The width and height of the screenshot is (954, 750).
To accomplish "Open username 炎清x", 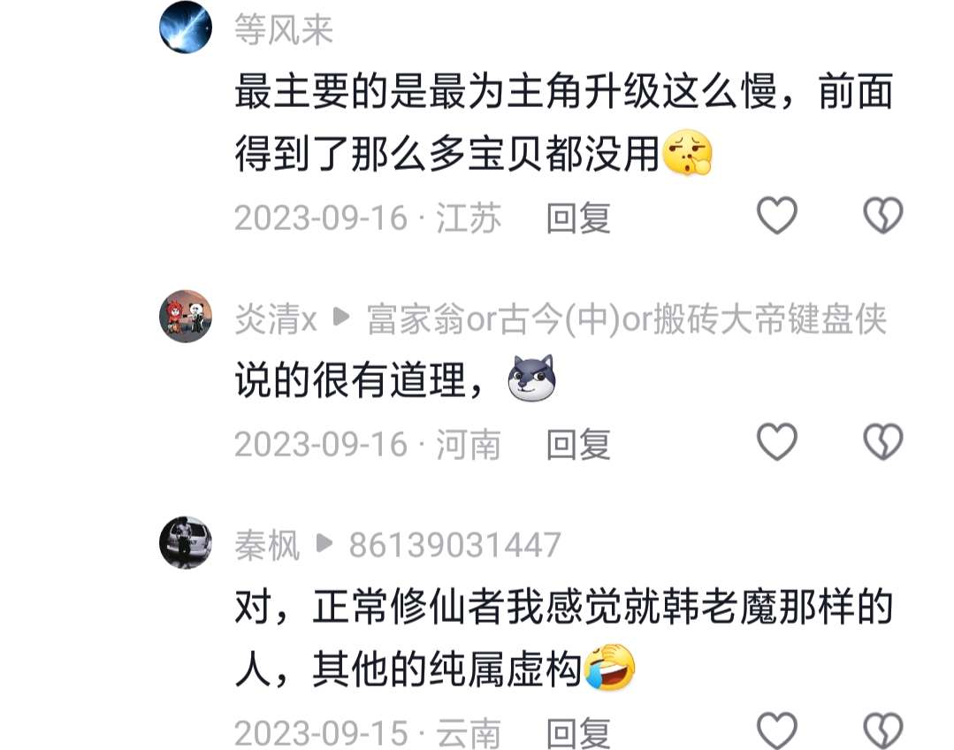I will [276, 318].
